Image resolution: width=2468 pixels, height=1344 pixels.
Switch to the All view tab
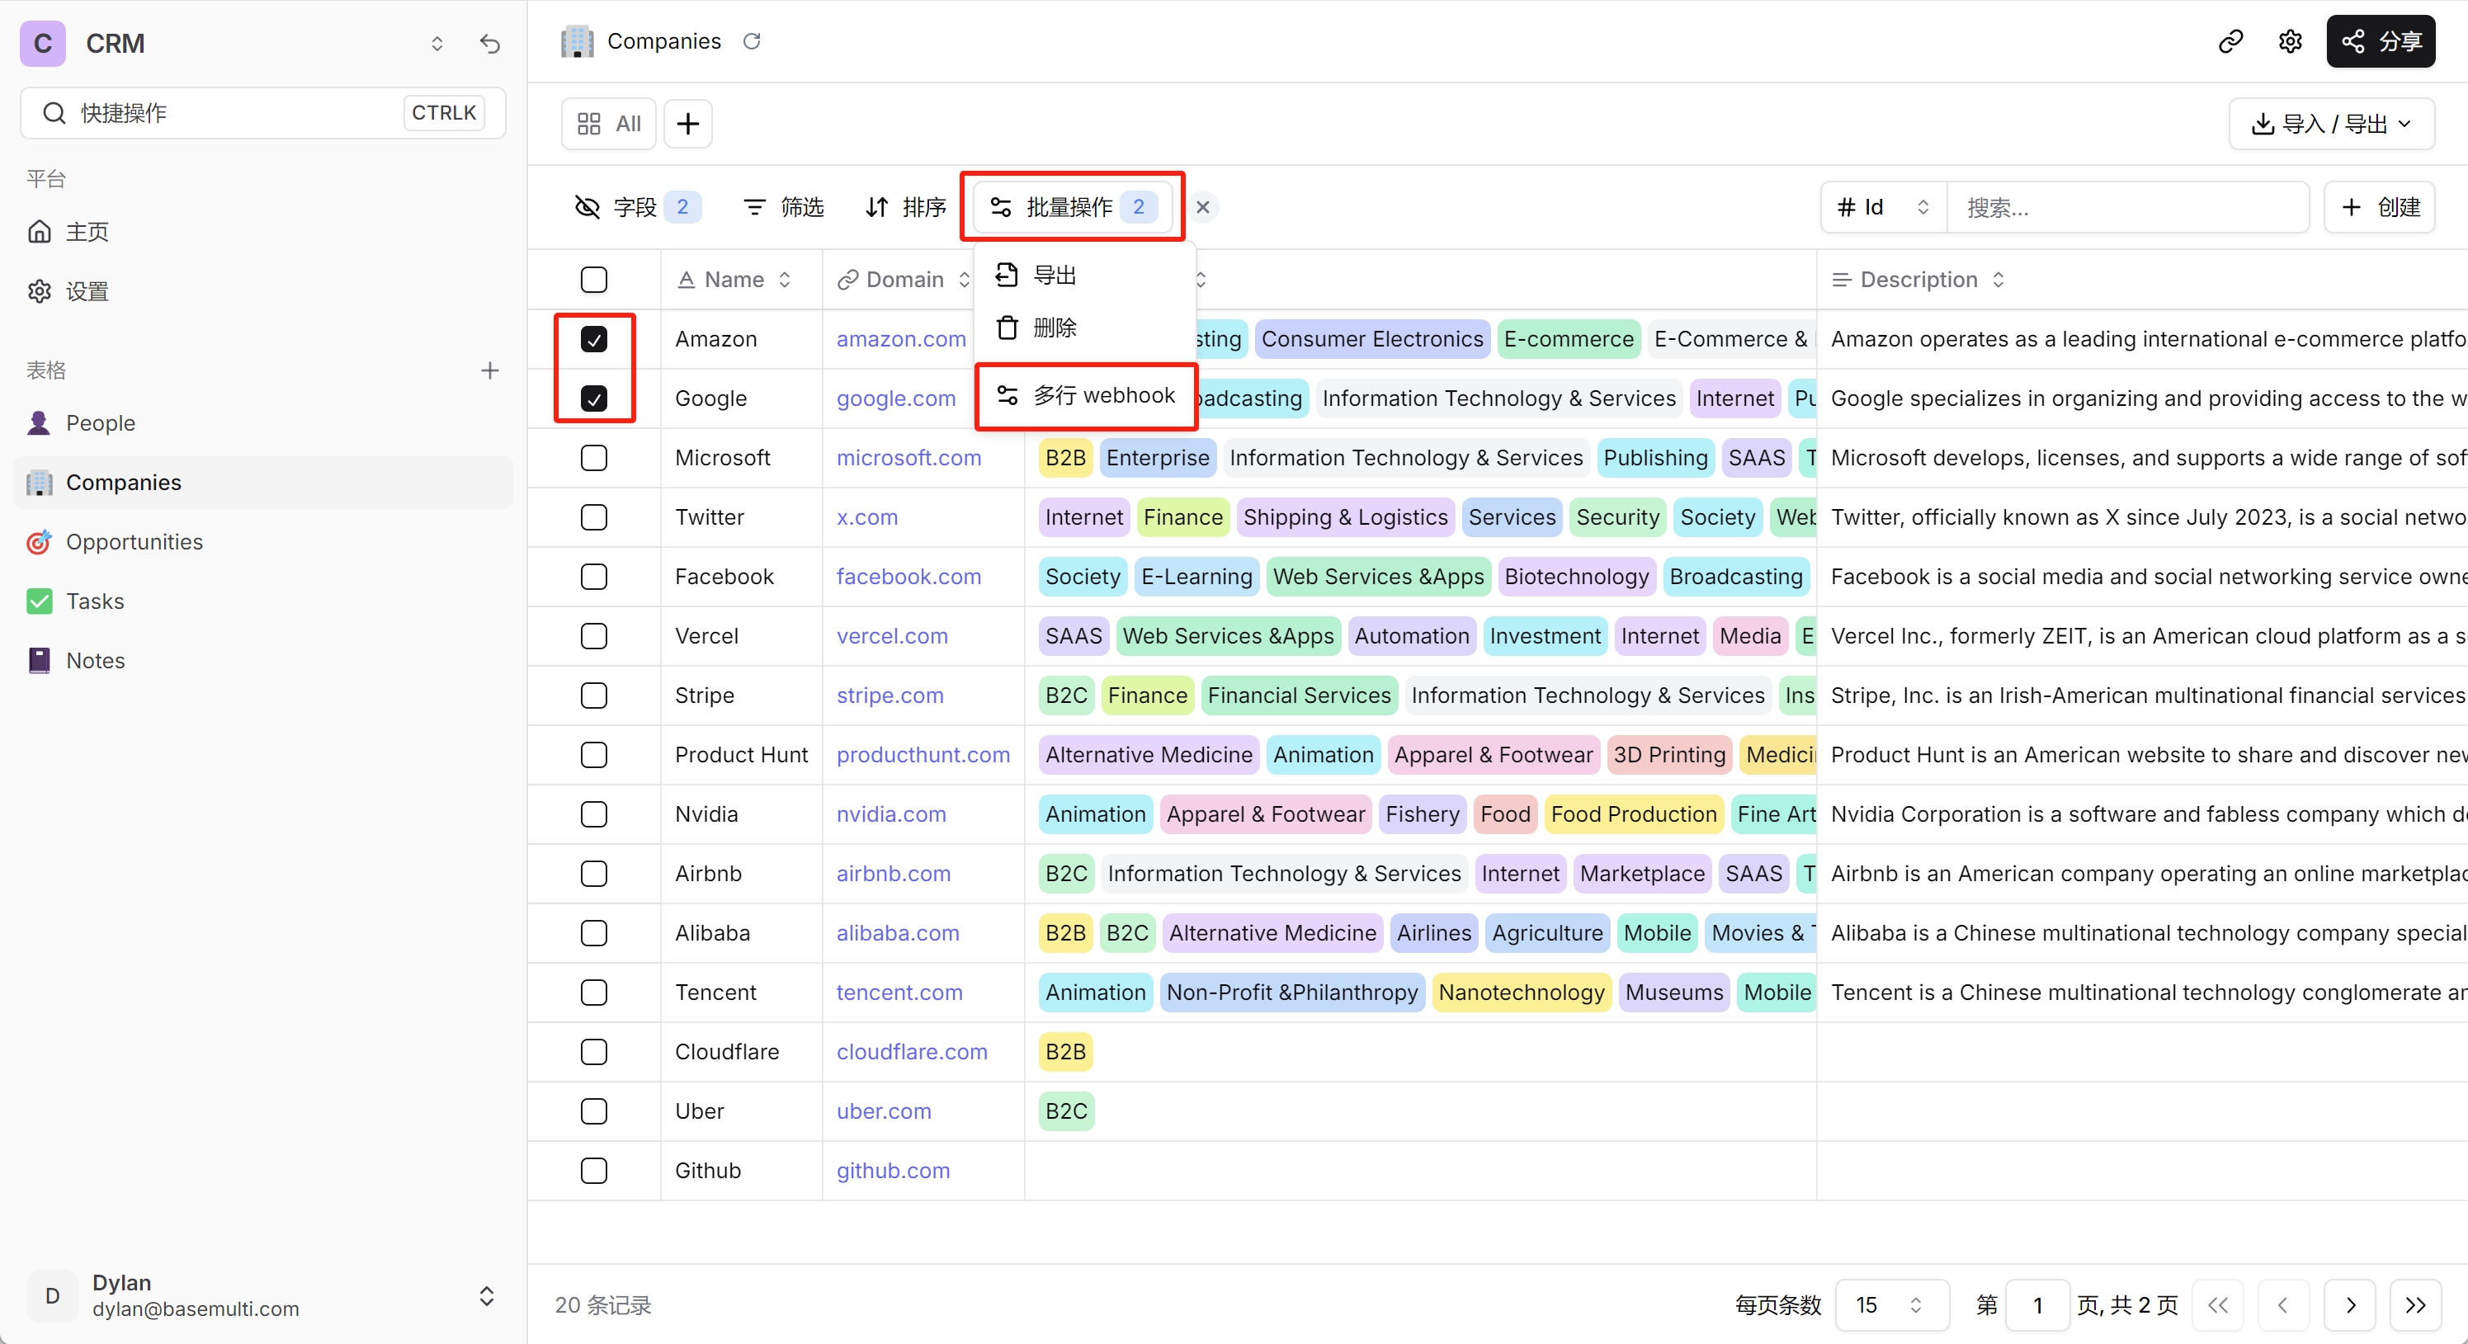pyautogui.click(x=609, y=124)
